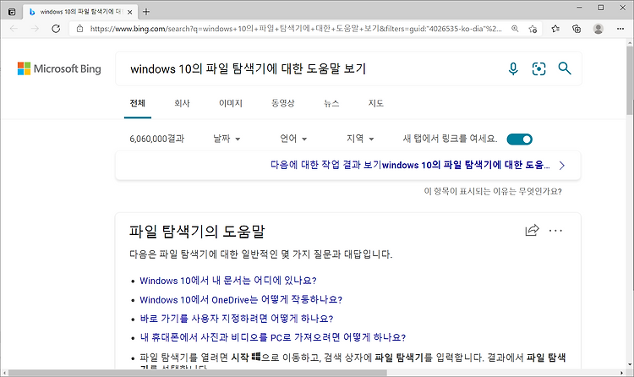
Task: Switch to the 동영상 tab
Action: tap(282, 103)
